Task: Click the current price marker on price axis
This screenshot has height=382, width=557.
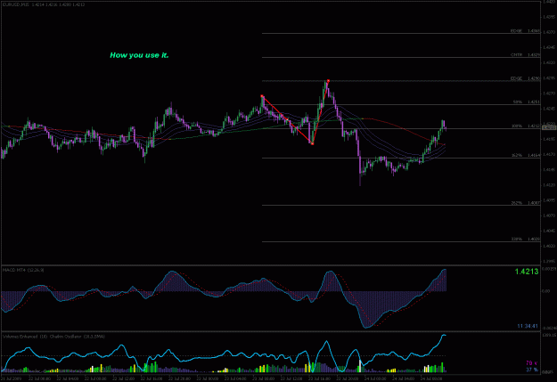Action: point(549,127)
